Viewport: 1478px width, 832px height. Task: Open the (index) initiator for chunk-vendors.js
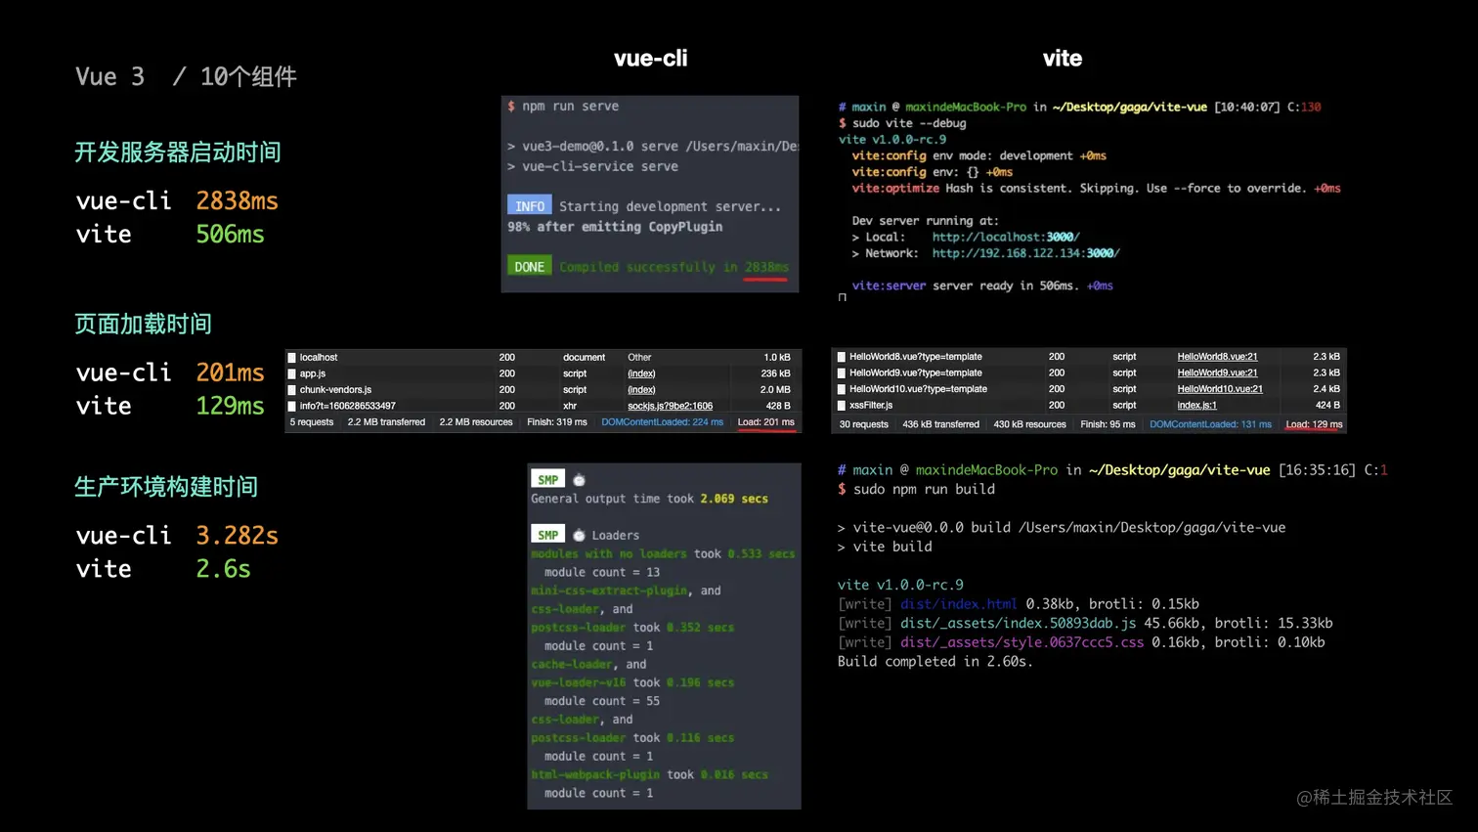coord(641,390)
